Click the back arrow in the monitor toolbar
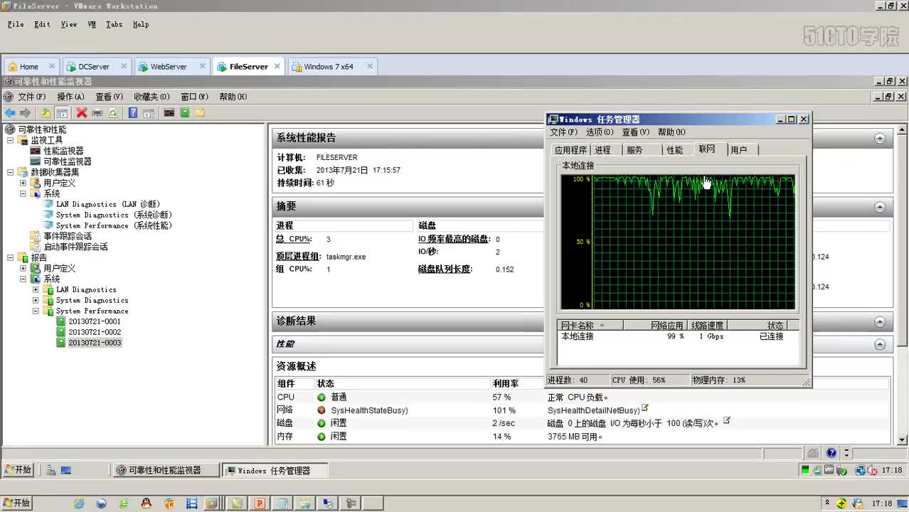 10,113
